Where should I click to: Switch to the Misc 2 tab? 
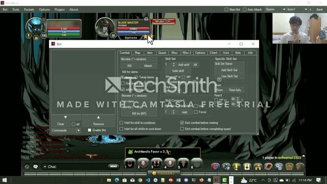tap(186, 53)
